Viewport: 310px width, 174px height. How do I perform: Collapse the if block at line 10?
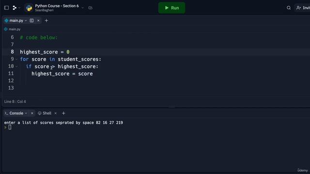tap(16, 67)
